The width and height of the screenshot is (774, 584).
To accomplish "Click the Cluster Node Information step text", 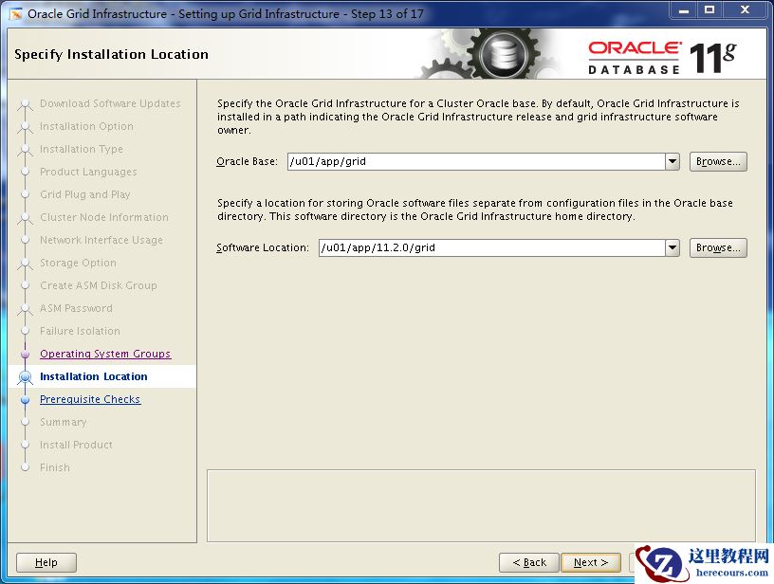I will 104,217.
